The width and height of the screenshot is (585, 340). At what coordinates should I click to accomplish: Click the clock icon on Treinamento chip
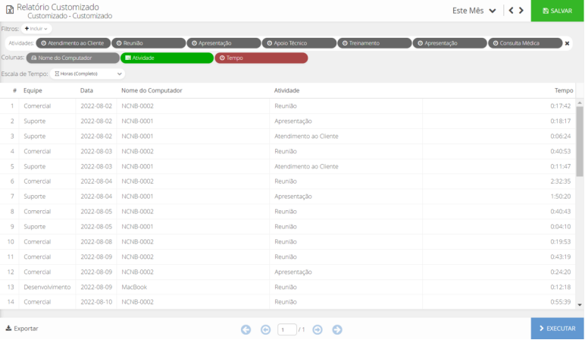345,43
